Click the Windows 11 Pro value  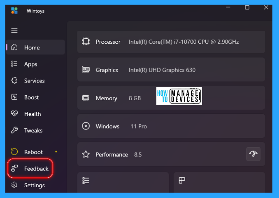click(x=139, y=126)
